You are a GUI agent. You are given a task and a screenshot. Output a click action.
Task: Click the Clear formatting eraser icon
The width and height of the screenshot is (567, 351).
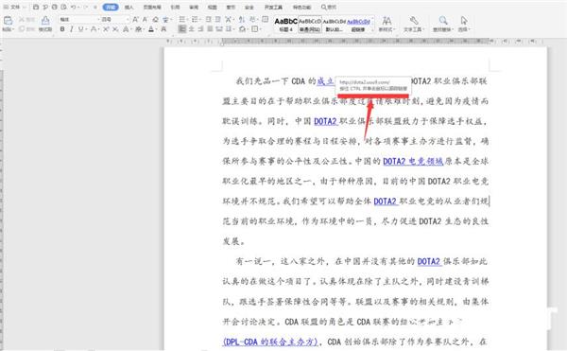[156, 20]
